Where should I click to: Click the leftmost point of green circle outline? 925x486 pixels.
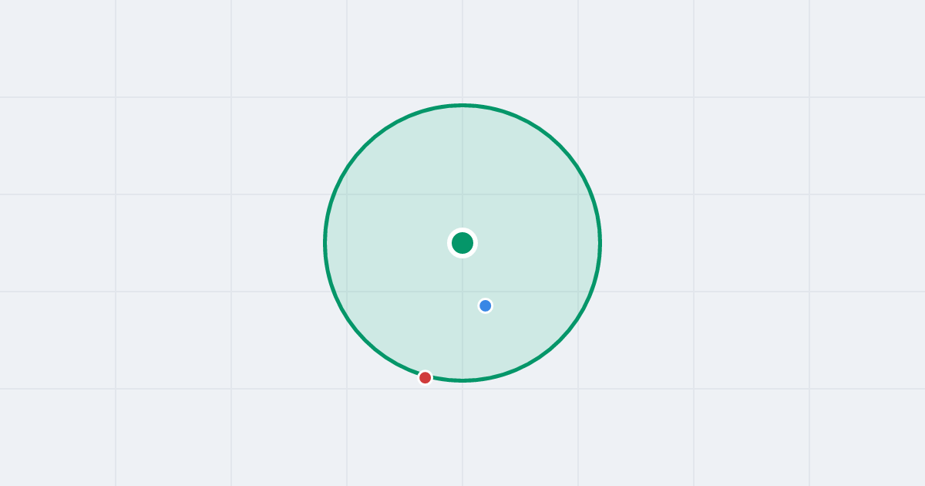pyautogui.click(x=325, y=243)
